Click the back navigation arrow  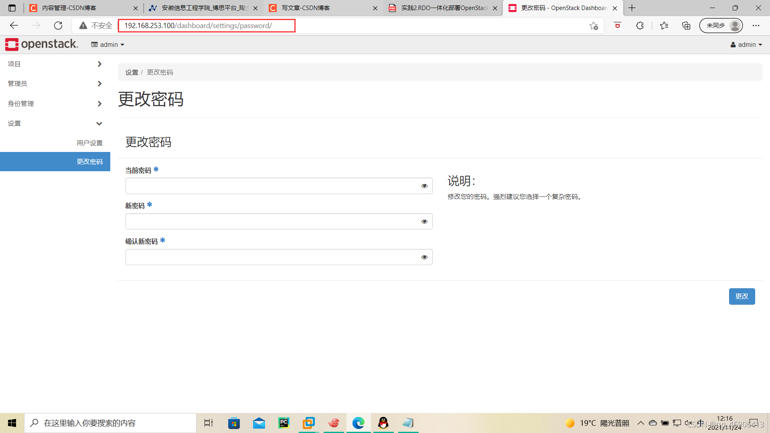click(14, 25)
